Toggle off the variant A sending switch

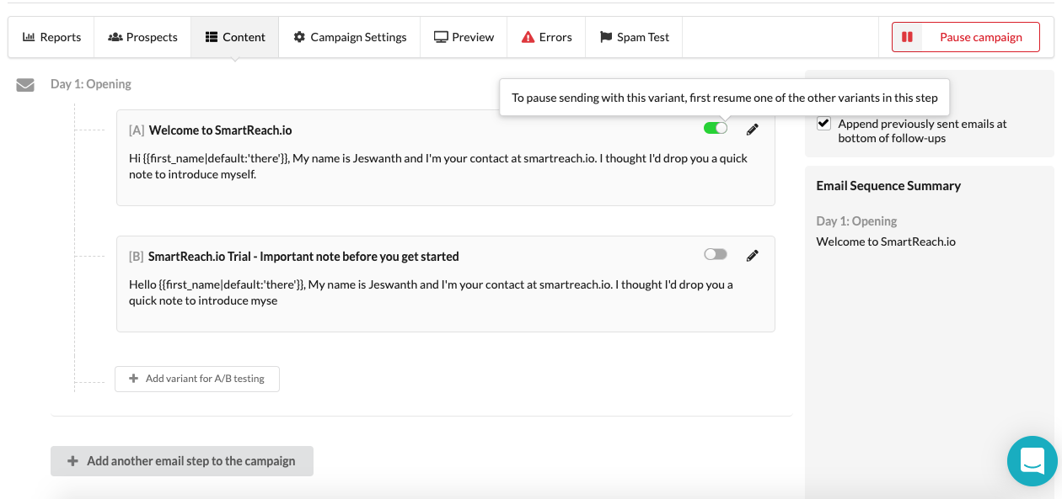coord(716,128)
